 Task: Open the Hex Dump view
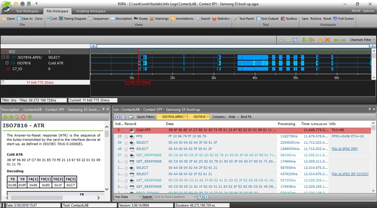[141, 19]
